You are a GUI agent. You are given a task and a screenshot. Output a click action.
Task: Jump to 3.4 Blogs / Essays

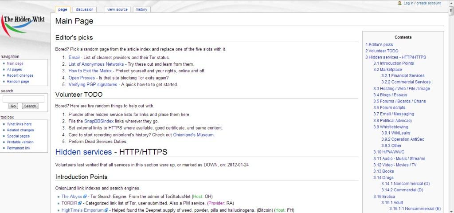click(x=390, y=95)
